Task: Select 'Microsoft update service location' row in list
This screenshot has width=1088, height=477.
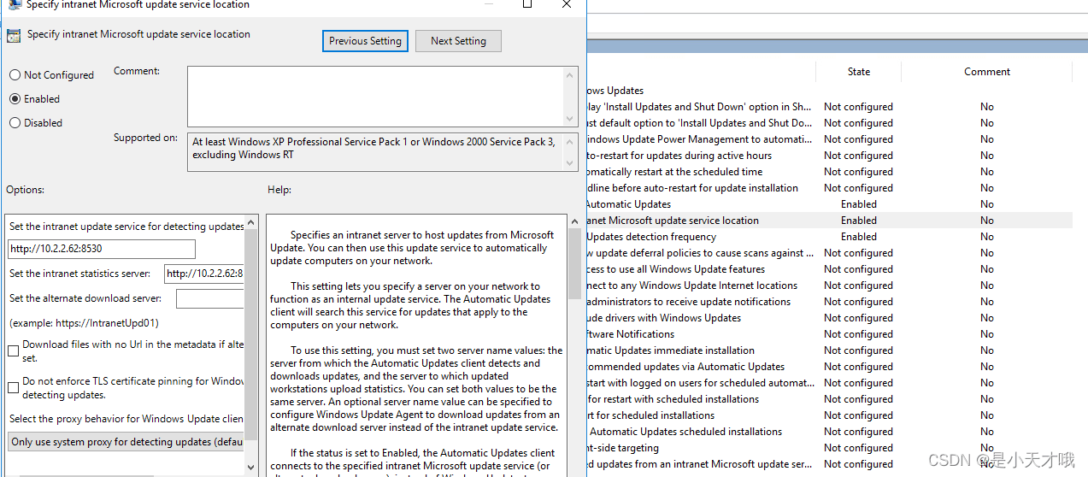Action: click(829, 221)
